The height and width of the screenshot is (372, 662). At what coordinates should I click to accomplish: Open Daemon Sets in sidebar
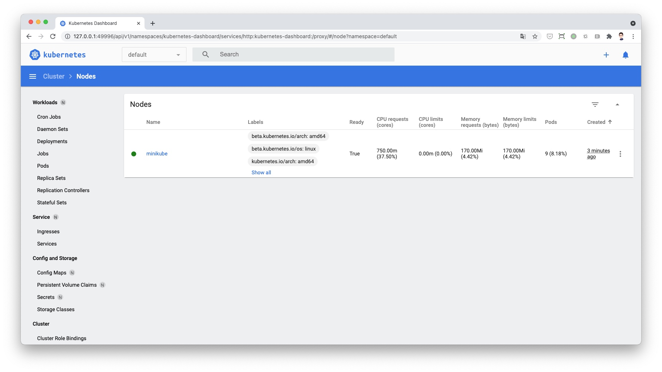pyautogui.click(x=52, y=129)
